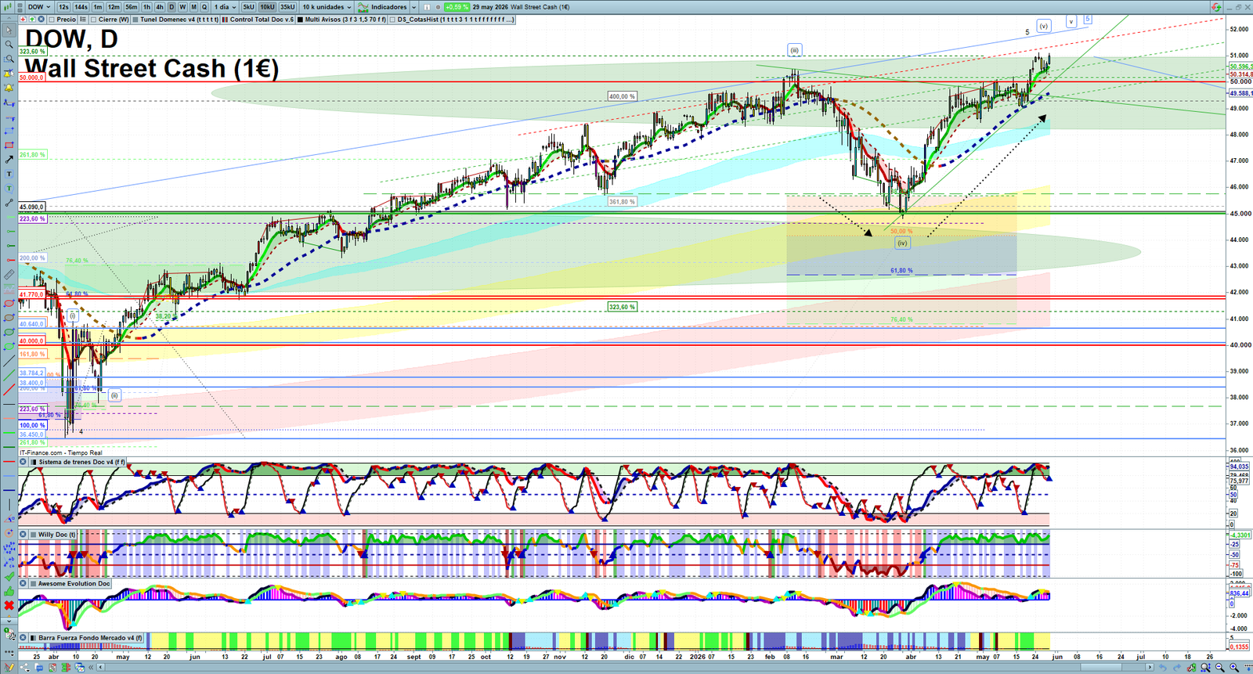The width and height of the screenshot is (1253, 674).
Task: Open alerts list with yellow bell icon
Action: click(9, 88)
